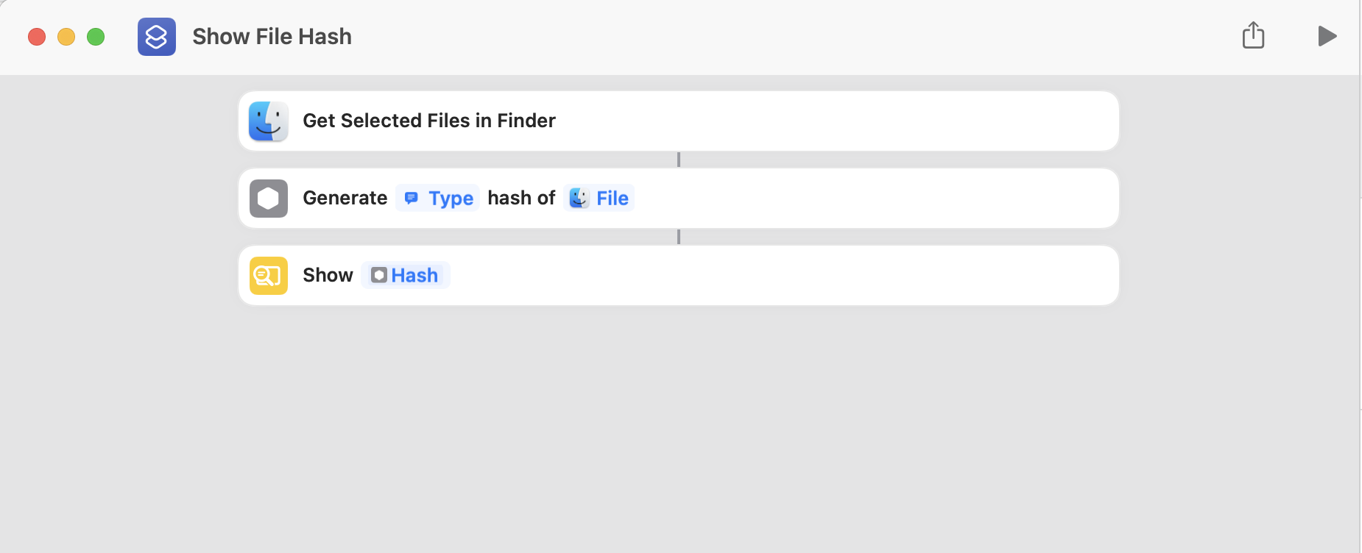Click the speech bubble icon in Type variable
Screen dimensions: 1362x553
click(412, 198)
